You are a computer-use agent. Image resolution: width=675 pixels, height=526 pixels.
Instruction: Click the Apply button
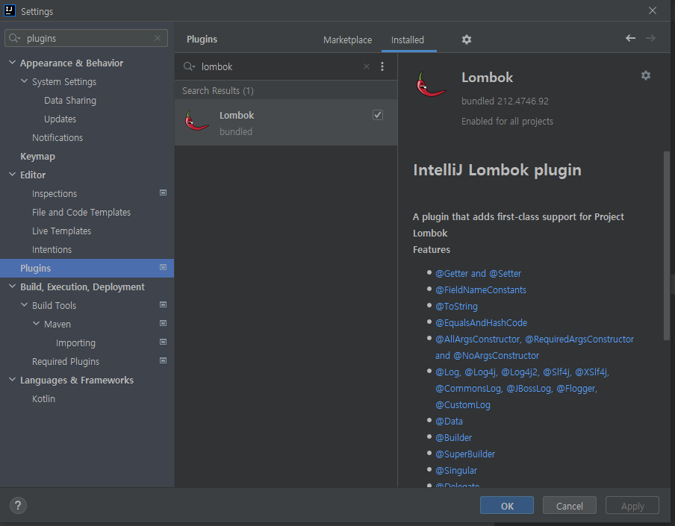pyautogui.click(x=632, y=505)
